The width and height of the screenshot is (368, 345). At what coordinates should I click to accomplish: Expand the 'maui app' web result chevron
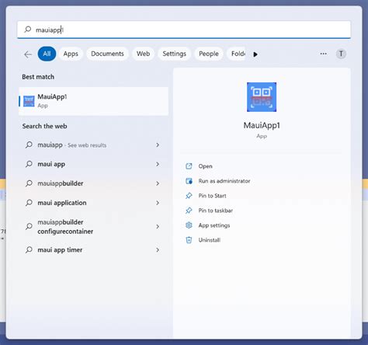tap(158, 164)
